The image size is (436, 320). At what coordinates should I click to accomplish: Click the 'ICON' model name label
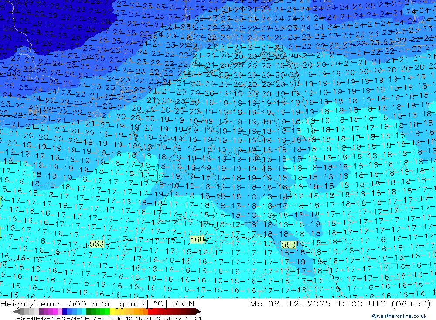(184, 303)
